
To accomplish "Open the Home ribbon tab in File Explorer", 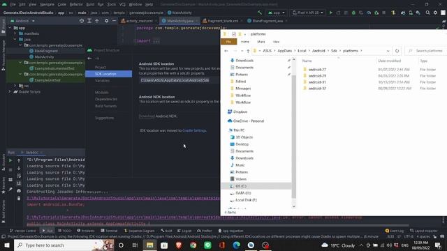I will point(245,42).
